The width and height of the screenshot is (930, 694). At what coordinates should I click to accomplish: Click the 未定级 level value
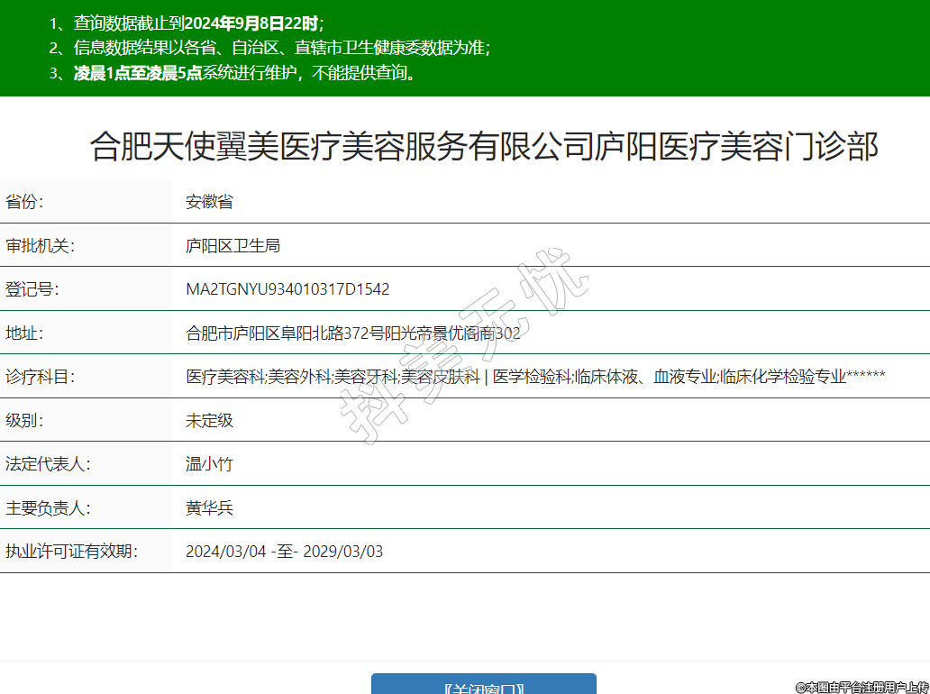coord(209,420)
